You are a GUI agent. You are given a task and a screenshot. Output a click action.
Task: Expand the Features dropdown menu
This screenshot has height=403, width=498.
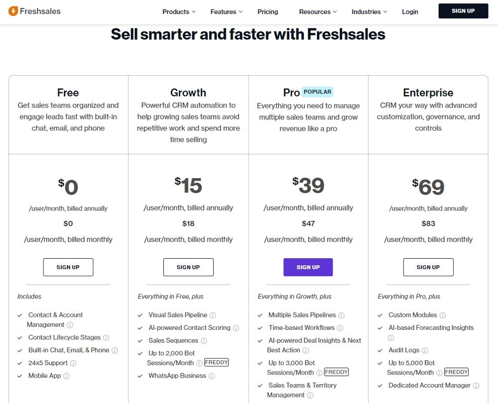pyautogui.click(x=226, y=12)
